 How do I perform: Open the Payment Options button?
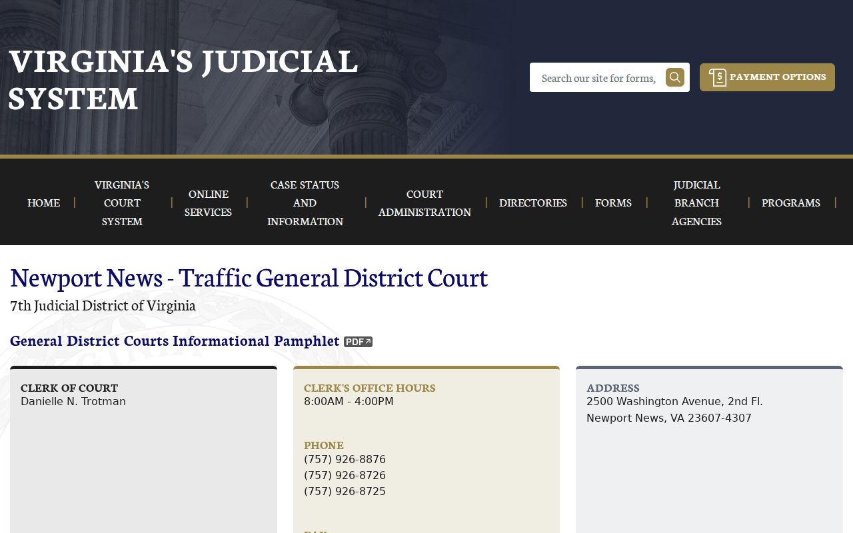click(x=767, y=77)
